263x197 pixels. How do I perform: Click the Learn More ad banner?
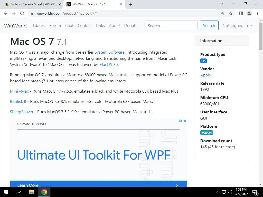click(x=99, y=184)
